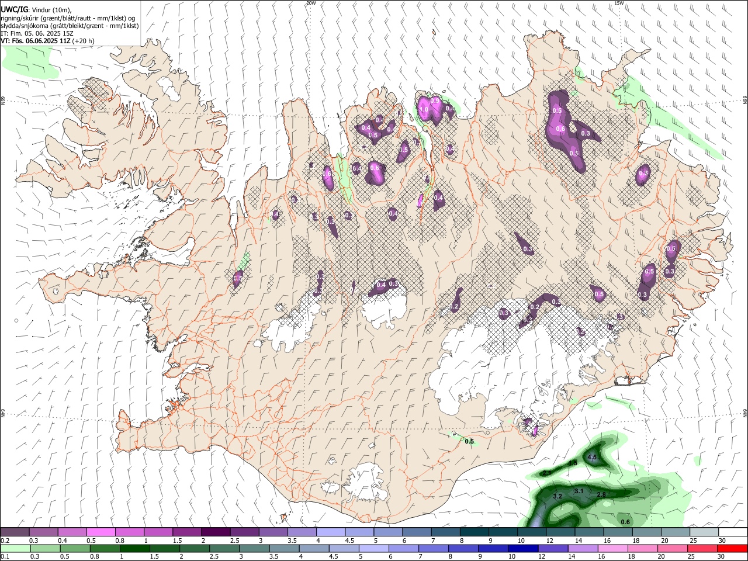Click the '15W' longitude label
Image resolution: width=748 pixels, height=561 pixels.
point(619,3)
